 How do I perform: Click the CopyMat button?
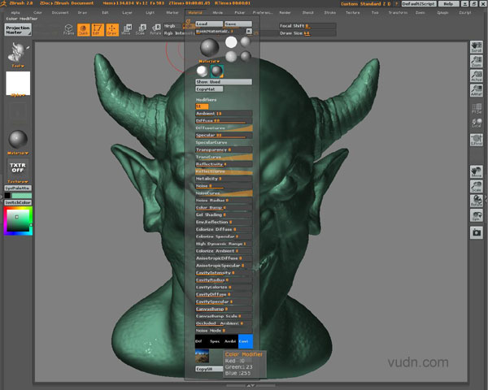pos(209,89)
